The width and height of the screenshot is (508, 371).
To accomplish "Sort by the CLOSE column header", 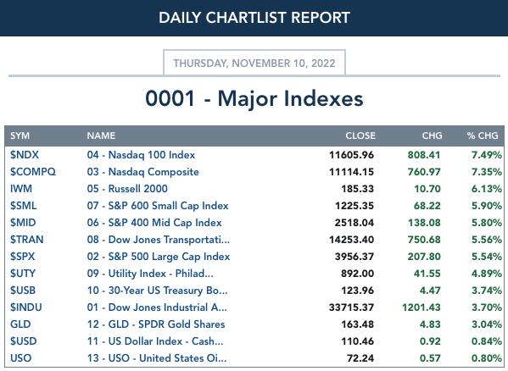I will pyautogui.click(x=360, y=136).
